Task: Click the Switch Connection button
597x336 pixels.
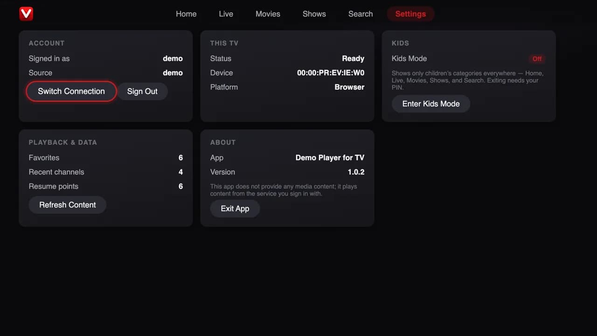Action: click(71, 91)
